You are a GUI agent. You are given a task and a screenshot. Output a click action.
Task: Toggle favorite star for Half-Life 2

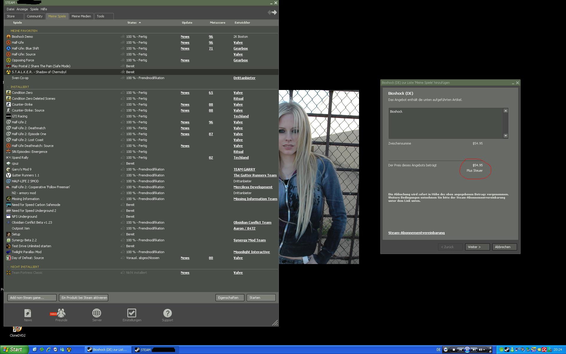click(123, 122)
